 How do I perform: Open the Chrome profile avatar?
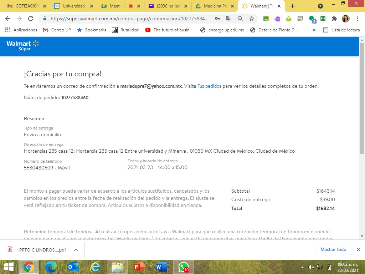coord(346,19)
